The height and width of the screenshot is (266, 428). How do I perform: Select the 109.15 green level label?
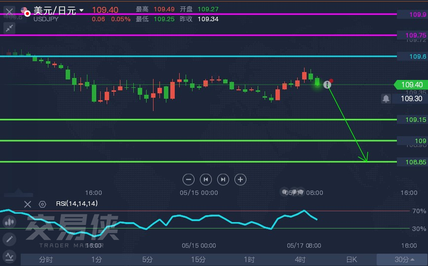[413, 119]
